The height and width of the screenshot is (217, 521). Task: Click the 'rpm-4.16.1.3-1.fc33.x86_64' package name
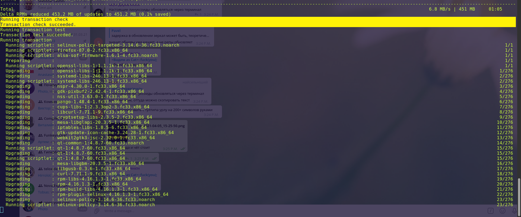pyautogui.click(x=93, y=184)
